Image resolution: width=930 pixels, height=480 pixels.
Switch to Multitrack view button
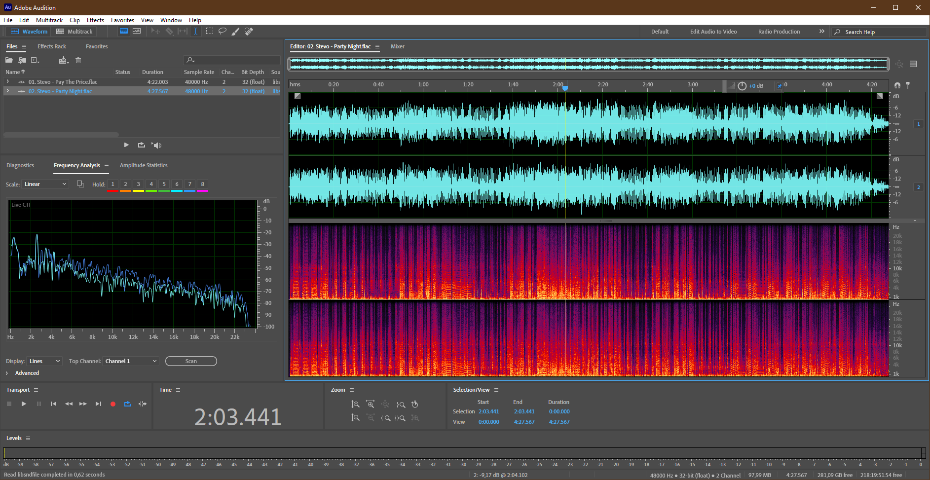[74, 32]
